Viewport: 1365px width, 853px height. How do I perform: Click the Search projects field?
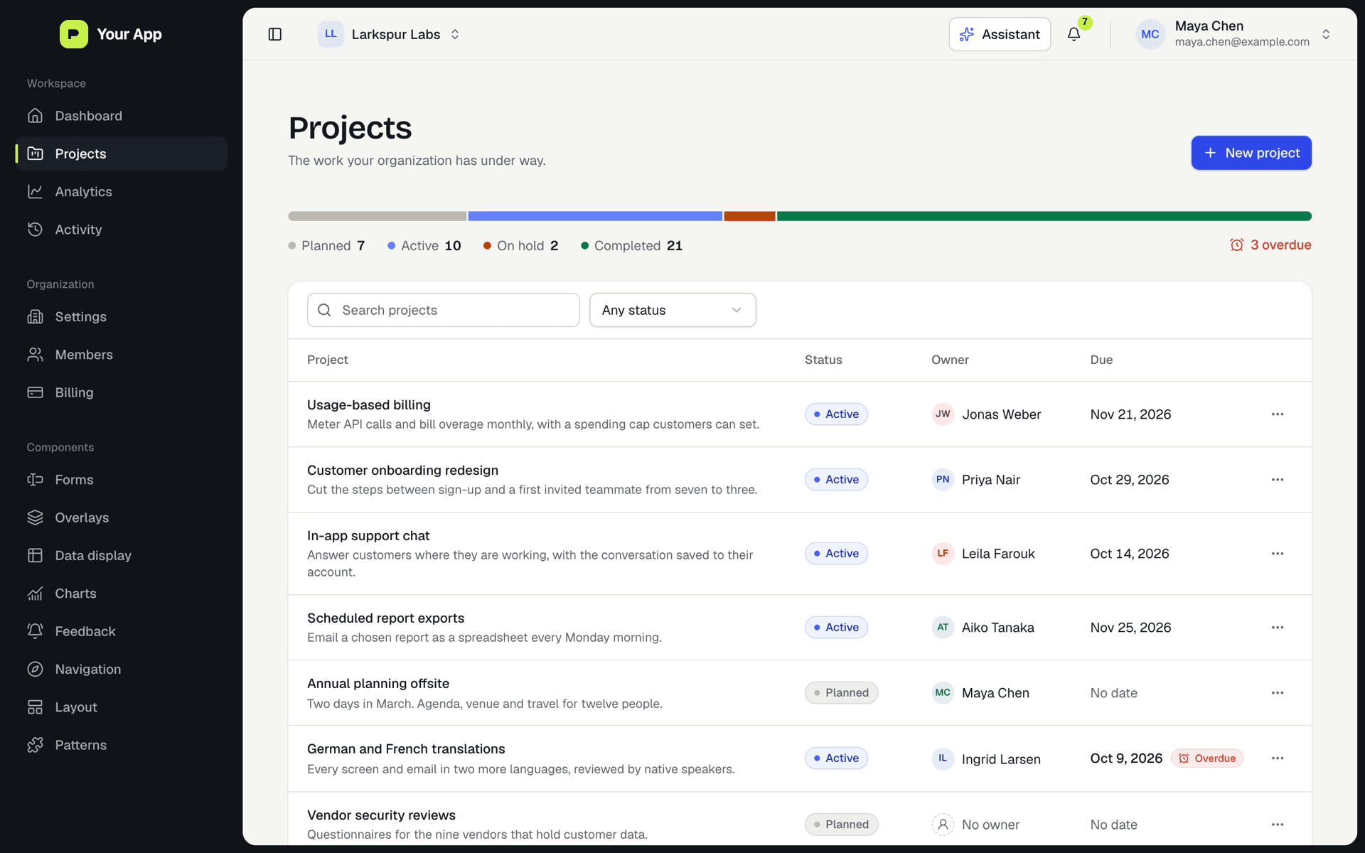444,310
